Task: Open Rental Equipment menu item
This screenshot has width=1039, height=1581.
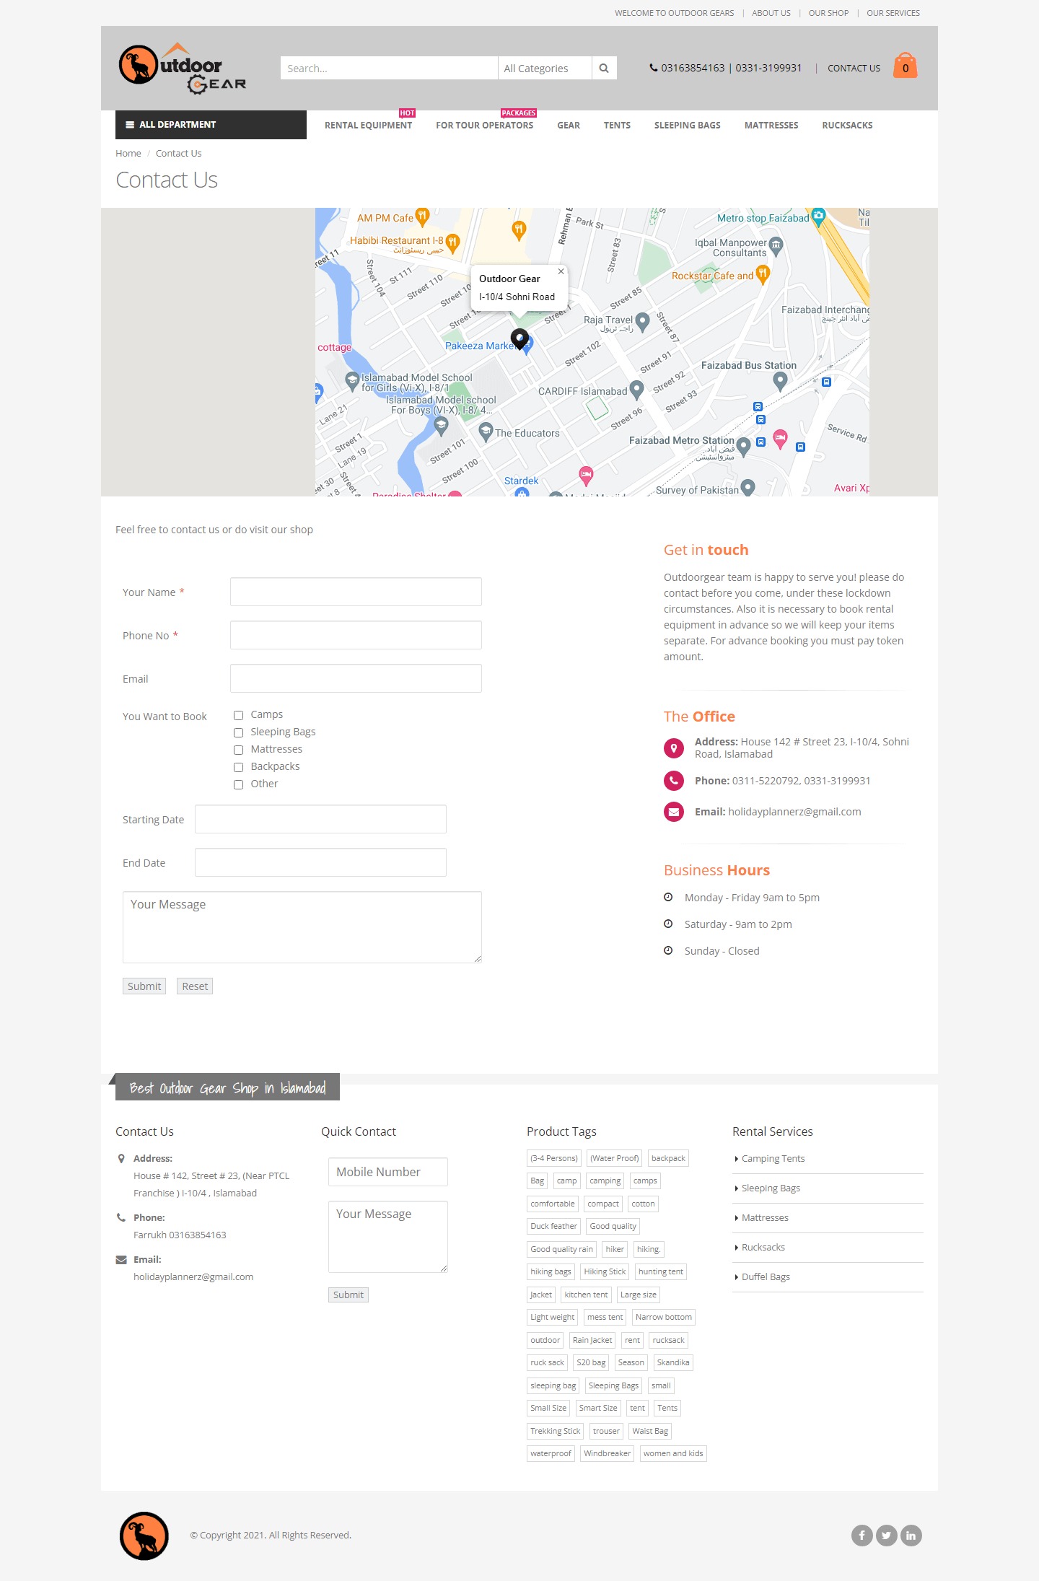Action: pos(368,126)
